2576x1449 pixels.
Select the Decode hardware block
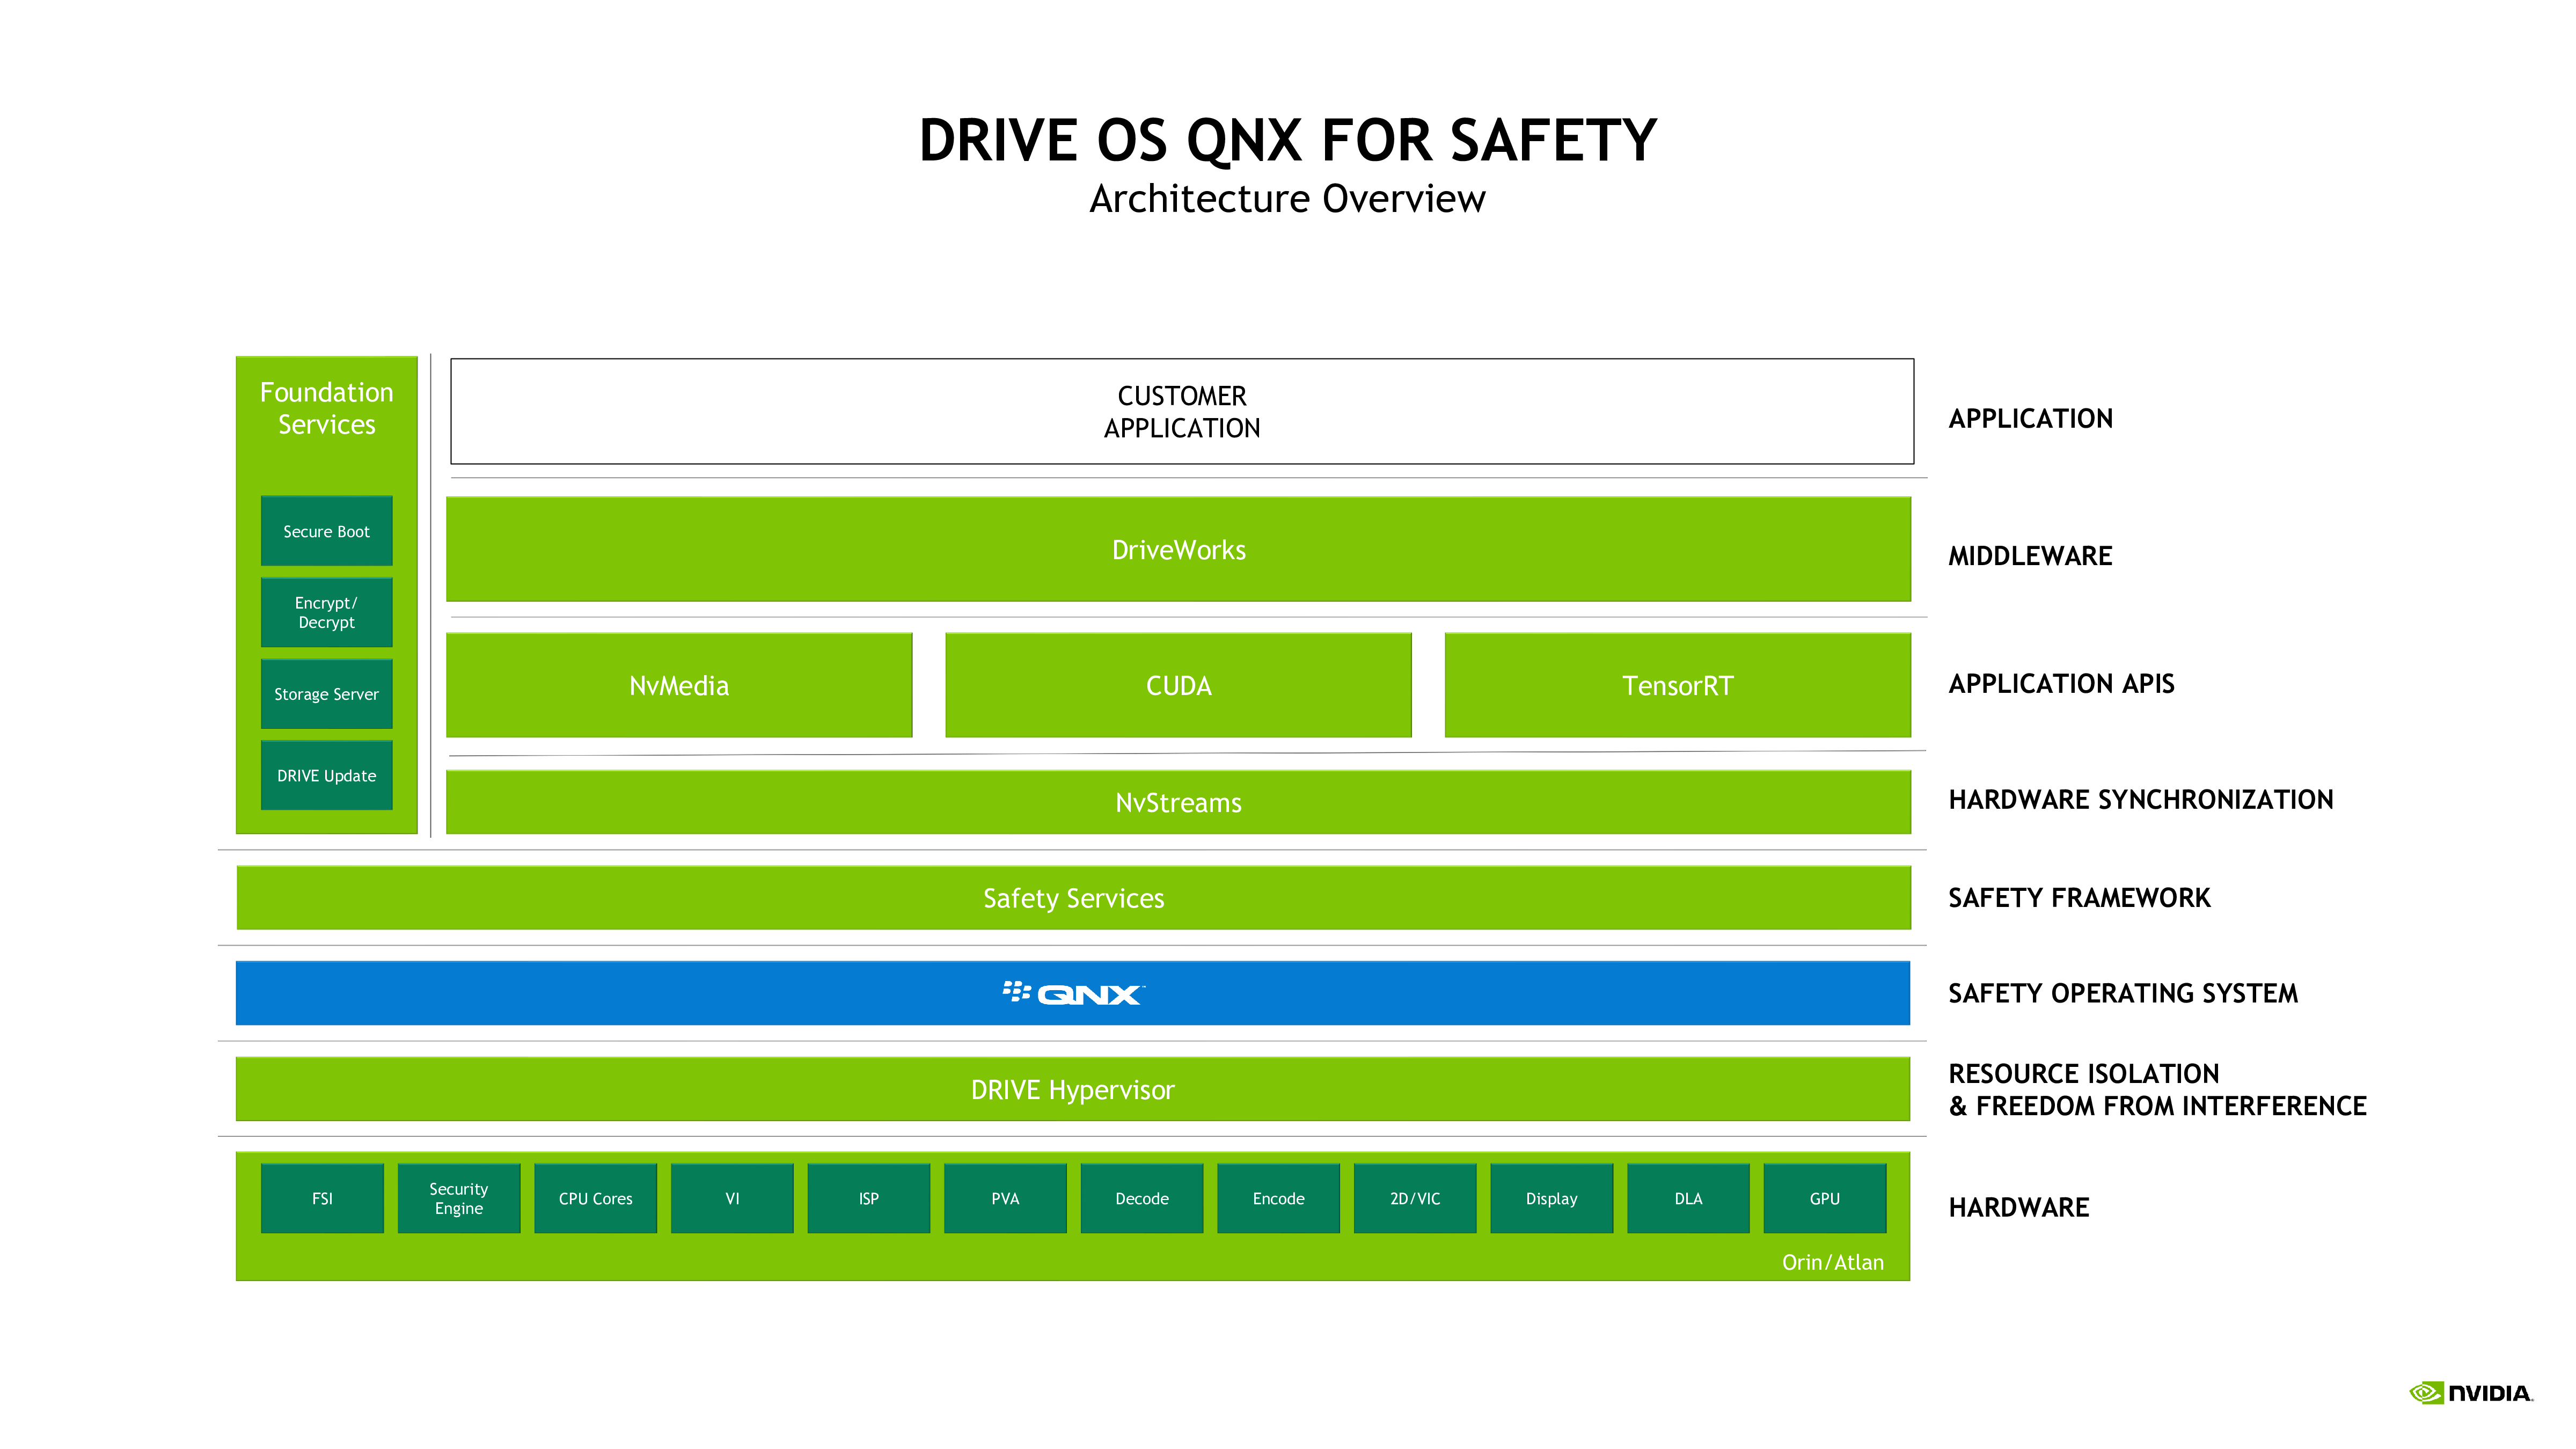(1142, 1198)
